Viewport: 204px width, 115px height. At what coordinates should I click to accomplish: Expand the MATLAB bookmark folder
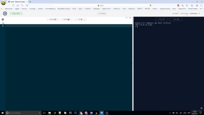[x=148, y=9]
